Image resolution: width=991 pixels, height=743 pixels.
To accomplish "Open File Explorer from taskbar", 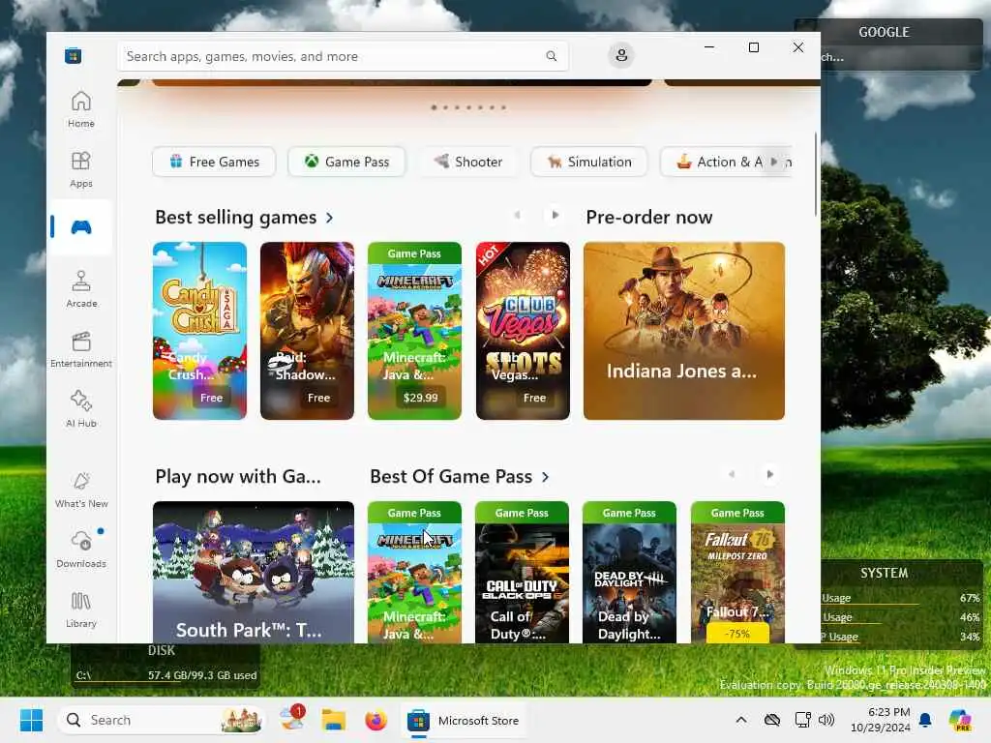I will pos(333,720).
